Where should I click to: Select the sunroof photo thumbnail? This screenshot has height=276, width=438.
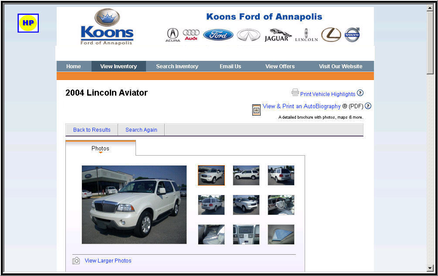[281, 235]
